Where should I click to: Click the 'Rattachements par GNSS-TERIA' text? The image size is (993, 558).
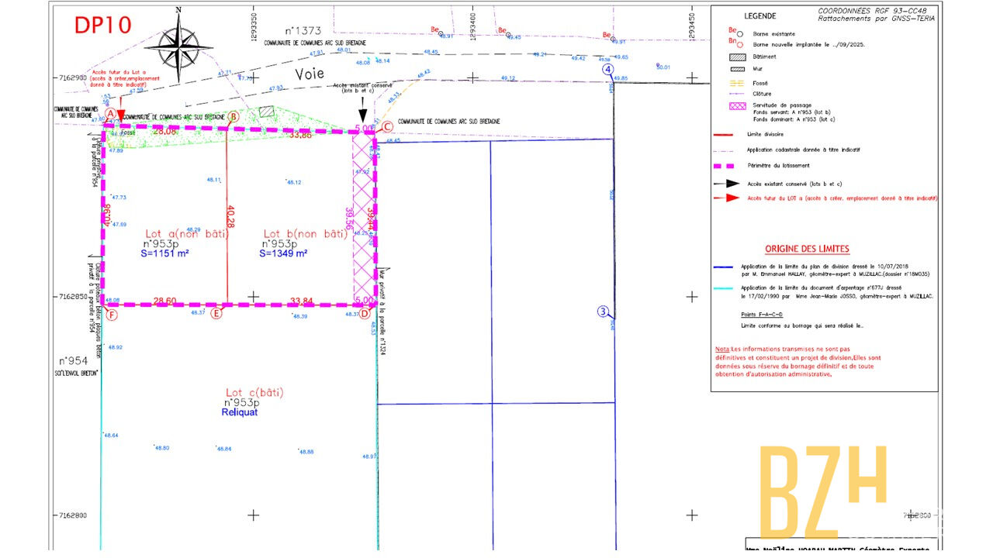pyautogui.click(x=877, y=19)
